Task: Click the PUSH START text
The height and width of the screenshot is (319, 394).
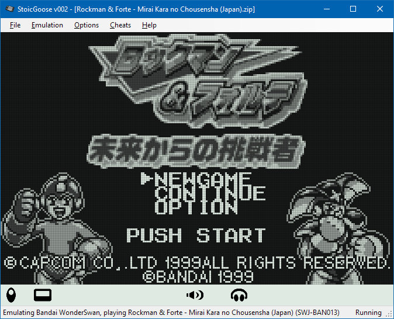Action: tap(196, 235)
